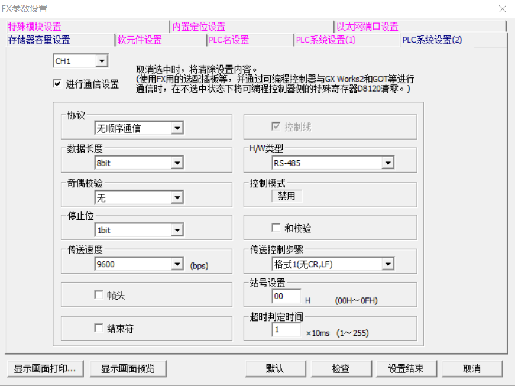Open the 传送控制步骤 format dropdown

[x=388, y=265]
